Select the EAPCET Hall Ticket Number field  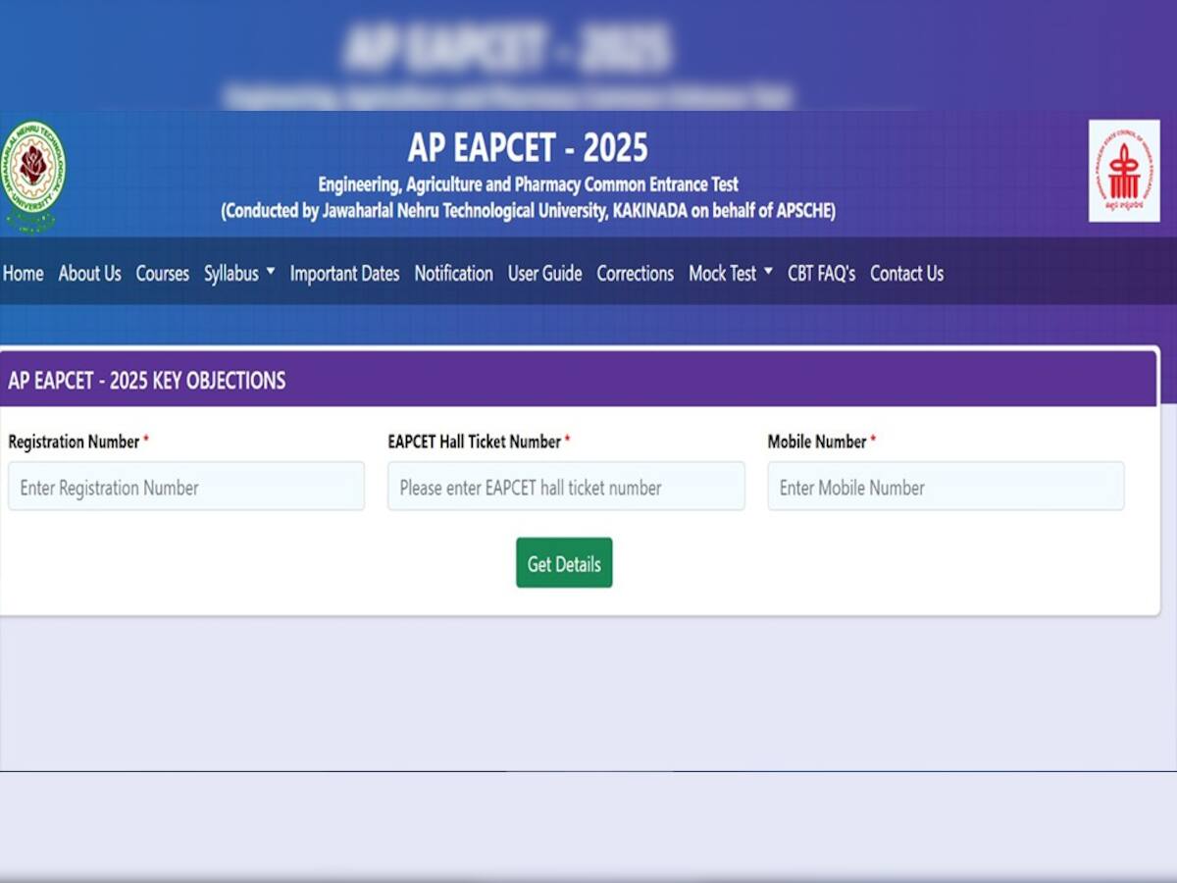[566, 487]
